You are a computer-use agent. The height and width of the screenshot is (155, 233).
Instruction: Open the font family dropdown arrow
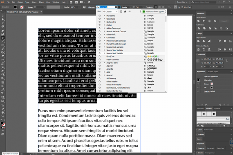pos(119,7)
